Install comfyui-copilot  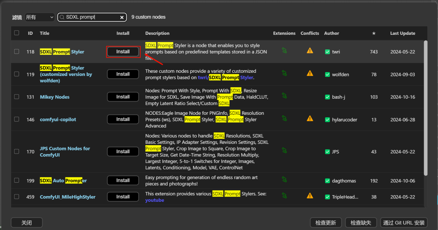coord(123,119)
